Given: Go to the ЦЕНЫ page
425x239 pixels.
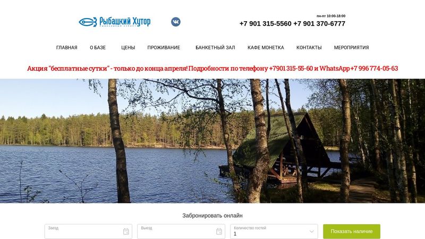Looking at the screenshot, I should [128, 47].
